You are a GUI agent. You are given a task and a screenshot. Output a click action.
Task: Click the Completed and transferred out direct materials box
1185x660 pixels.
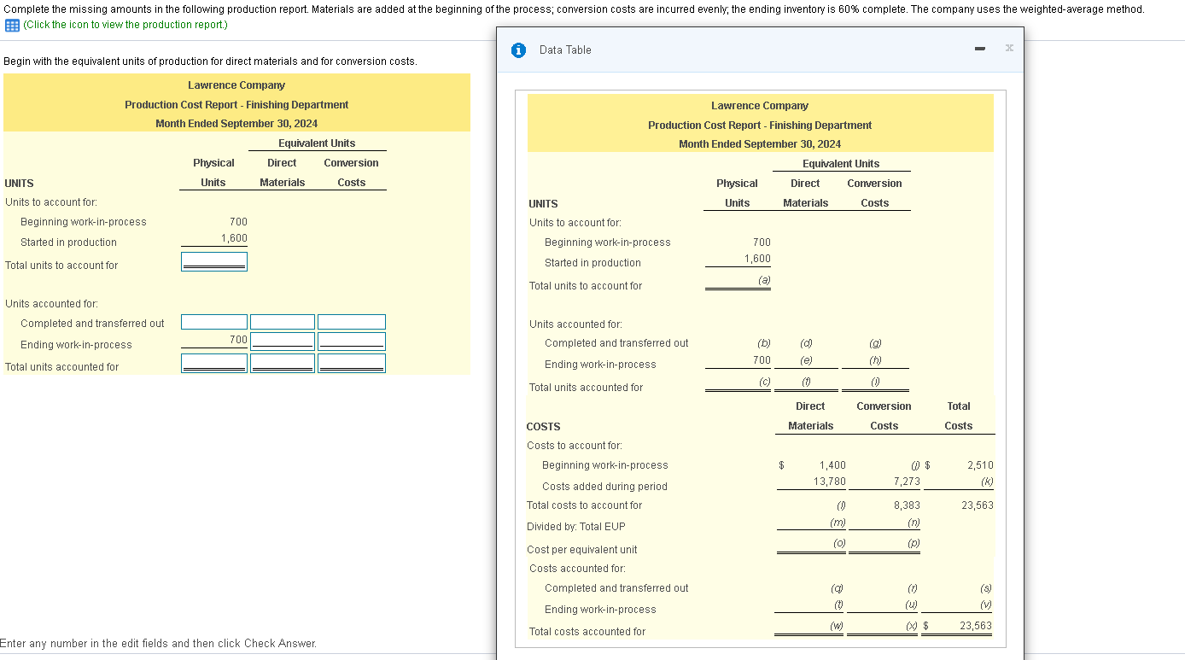pos(282,322)
